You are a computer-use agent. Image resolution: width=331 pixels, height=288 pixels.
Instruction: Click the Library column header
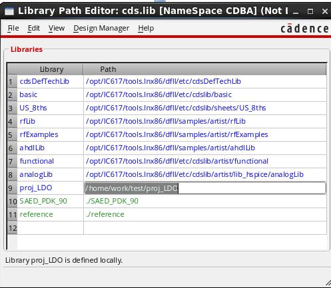coord(50,69)
